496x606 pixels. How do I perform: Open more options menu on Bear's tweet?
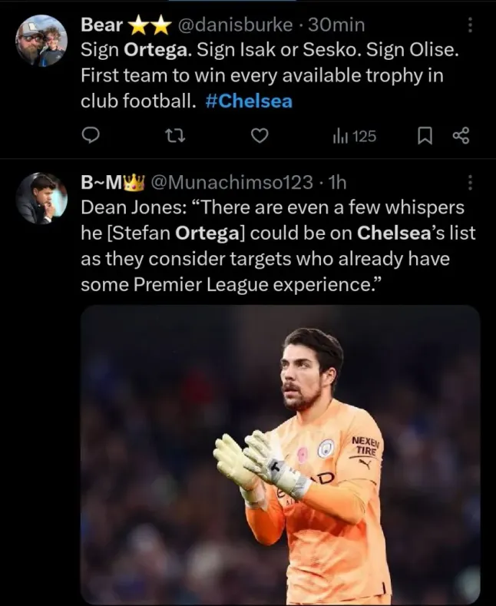point(470,25)
